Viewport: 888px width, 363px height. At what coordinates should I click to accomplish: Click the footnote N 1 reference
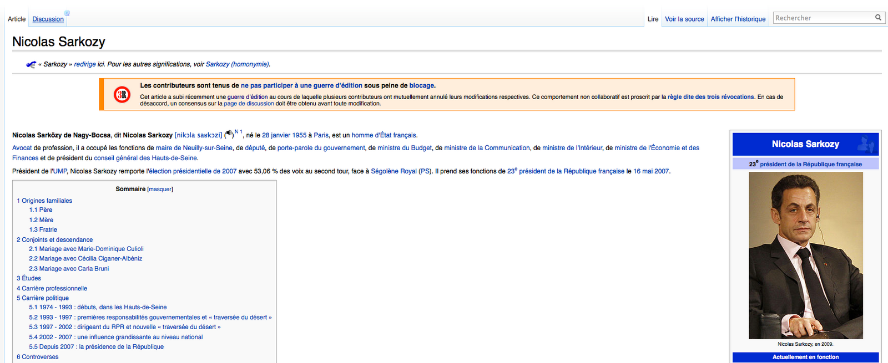(238, 132)
